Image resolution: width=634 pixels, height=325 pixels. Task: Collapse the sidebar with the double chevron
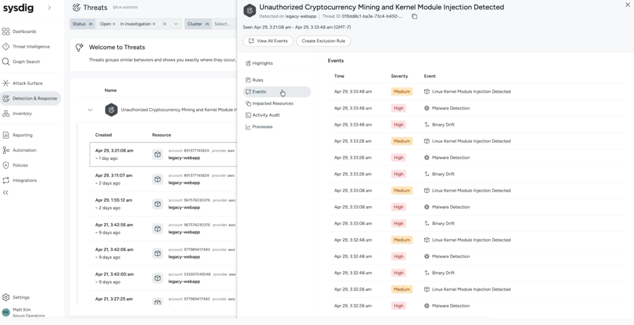pos(6,193)
